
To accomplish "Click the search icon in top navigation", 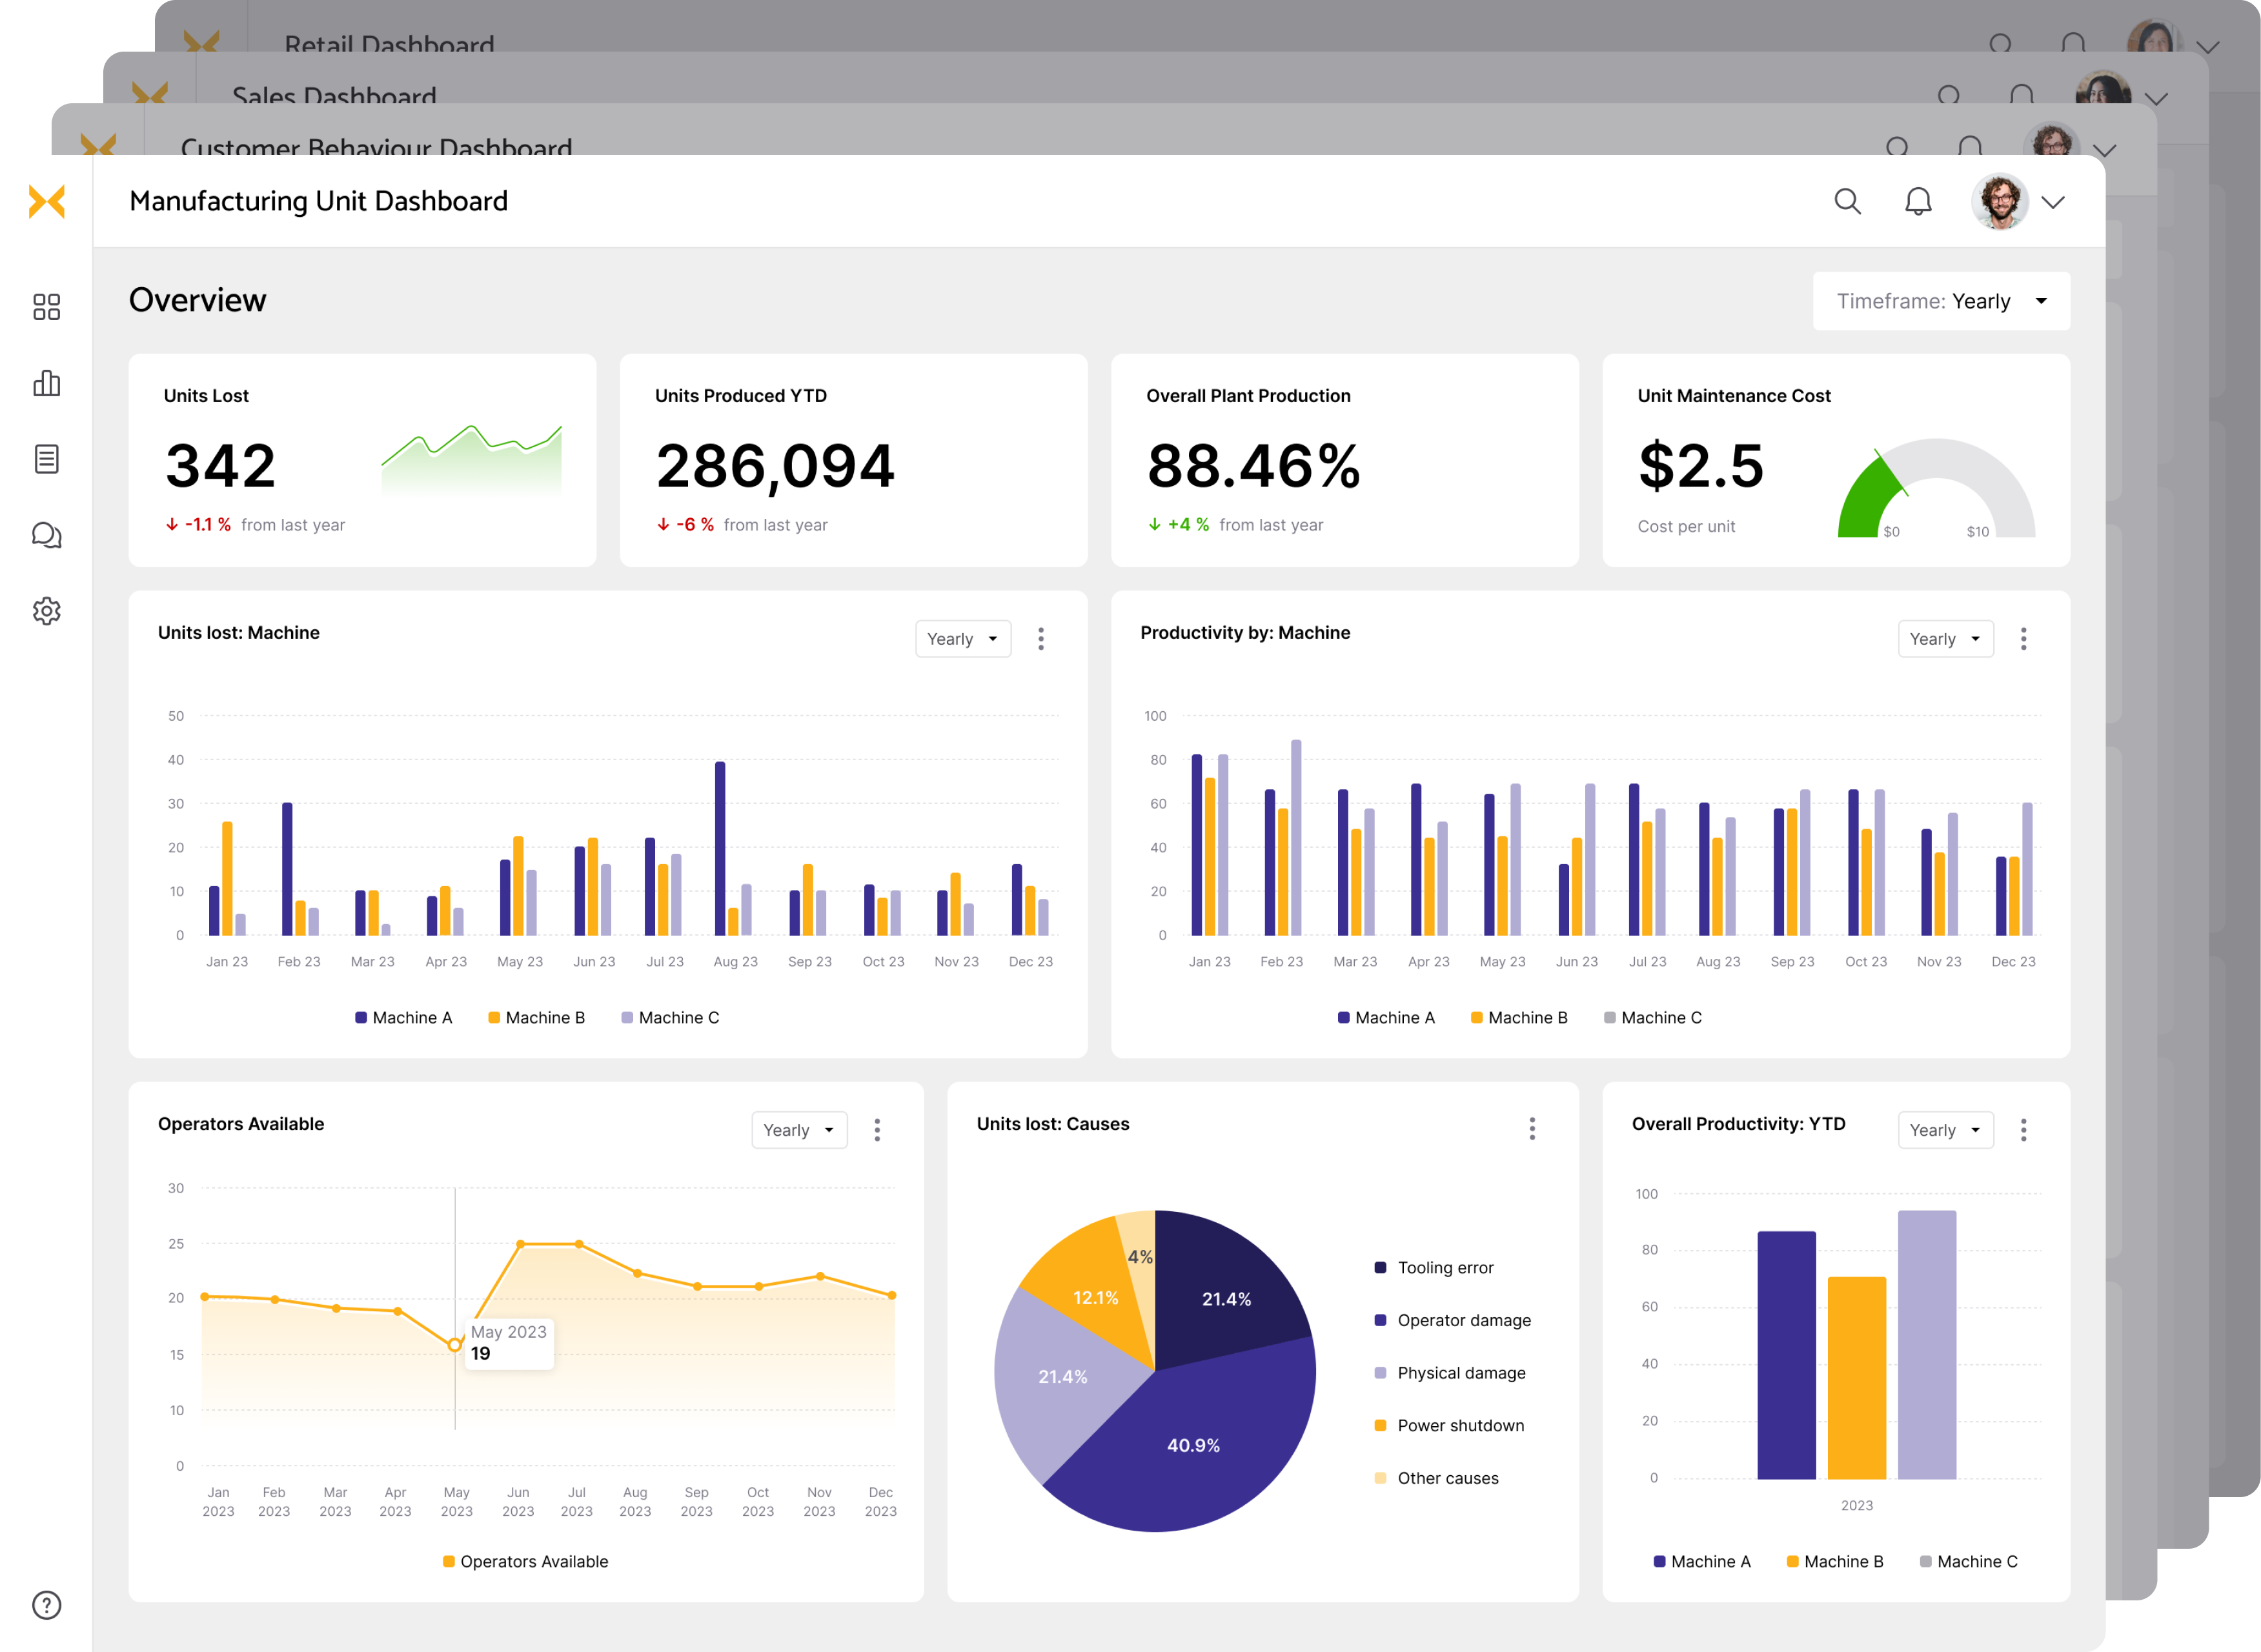I will [1850, 200].
